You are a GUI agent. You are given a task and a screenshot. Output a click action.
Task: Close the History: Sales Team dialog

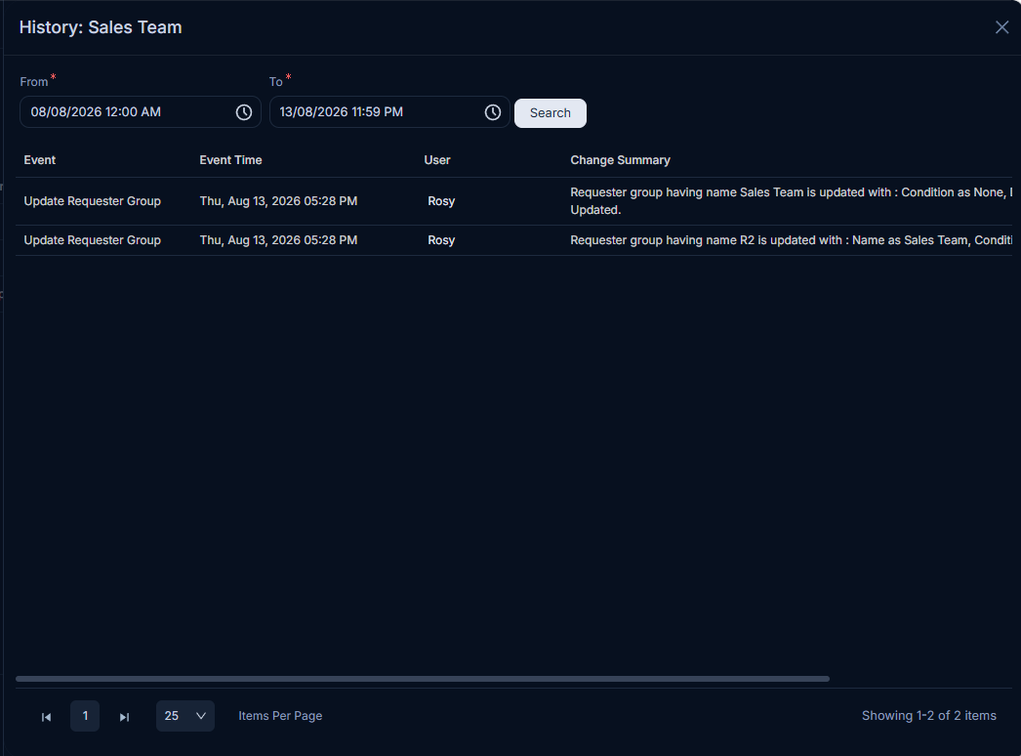point(1001,27)
